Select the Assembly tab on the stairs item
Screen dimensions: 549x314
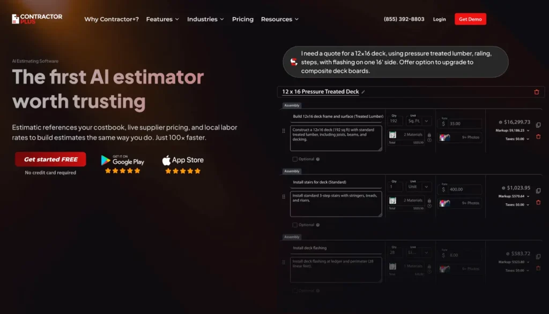(x=292, y=171)
